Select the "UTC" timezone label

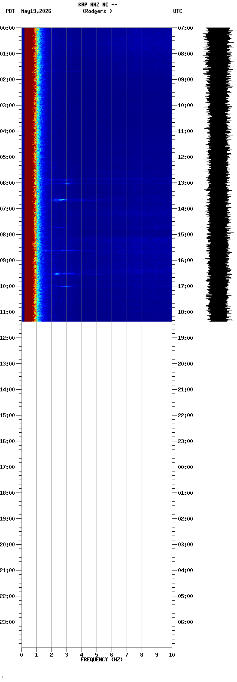178,11
